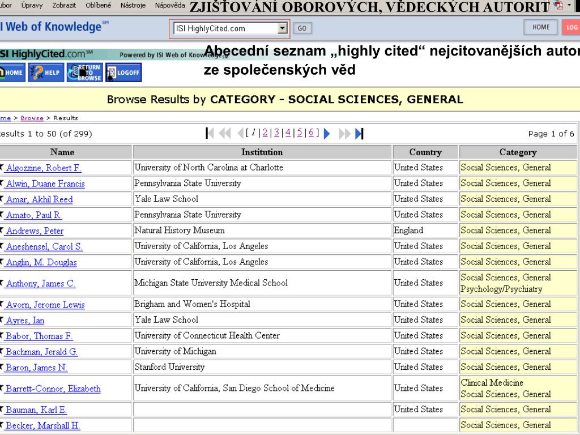The height and width of the screenshot is (435, 580).
Task: Open Algozzine, Robert F. profile
Action: (44, 168)
